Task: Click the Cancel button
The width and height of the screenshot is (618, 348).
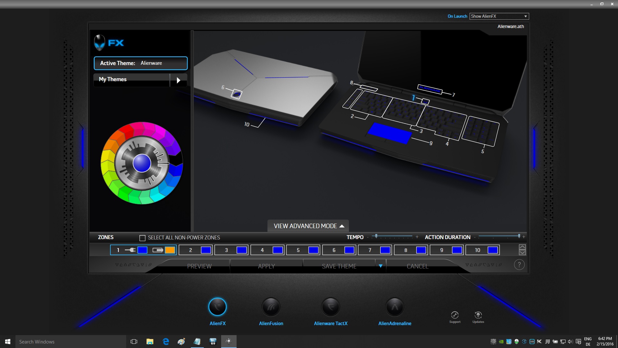Action: coord(417,266)
